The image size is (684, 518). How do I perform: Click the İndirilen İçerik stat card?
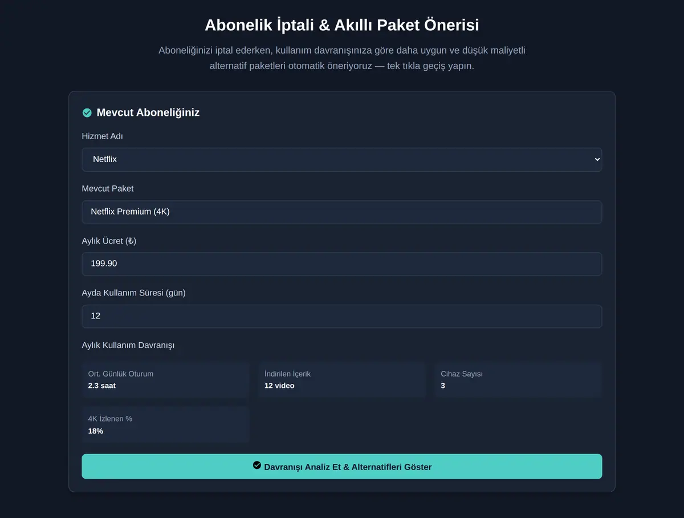[342, 380]
